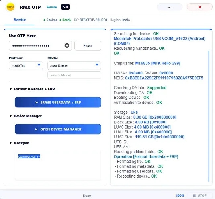The width and height of the screenshot is (215, 199).
Task: Click the highlighted 'connect vol +-' text
Action: pos(29,156)
